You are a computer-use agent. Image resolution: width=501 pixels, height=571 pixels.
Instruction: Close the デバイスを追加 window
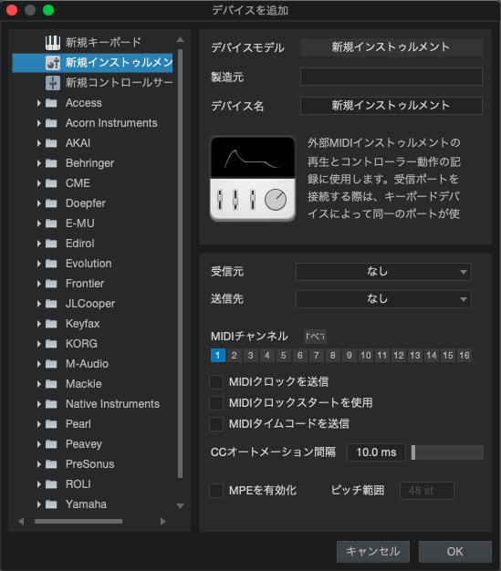(x=12, y=10)
